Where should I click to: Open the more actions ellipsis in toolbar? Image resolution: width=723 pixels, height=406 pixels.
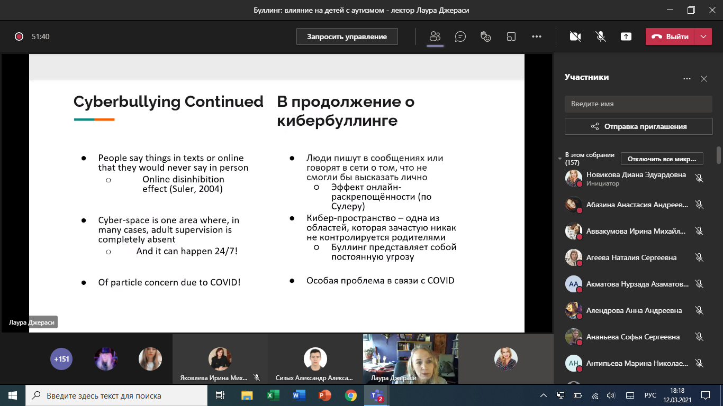pyautogui.click(x=537, y=36)
